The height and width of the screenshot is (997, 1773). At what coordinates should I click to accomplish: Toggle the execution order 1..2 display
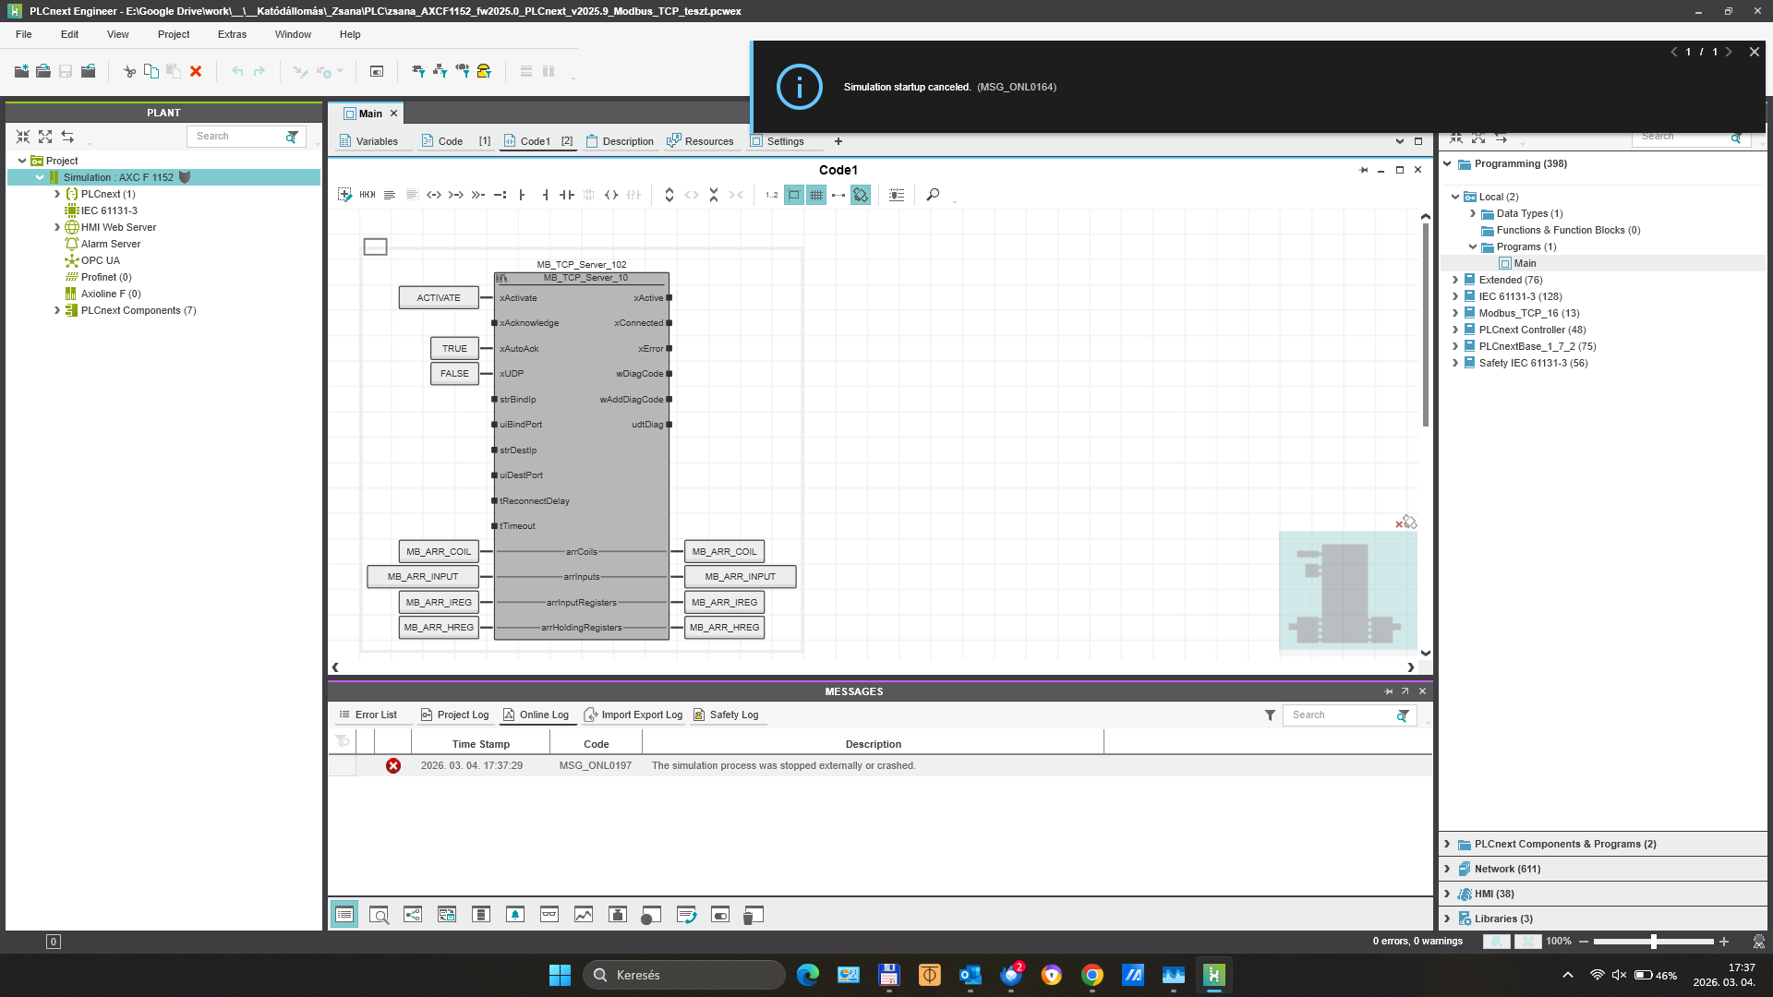[x=771, y=195]
